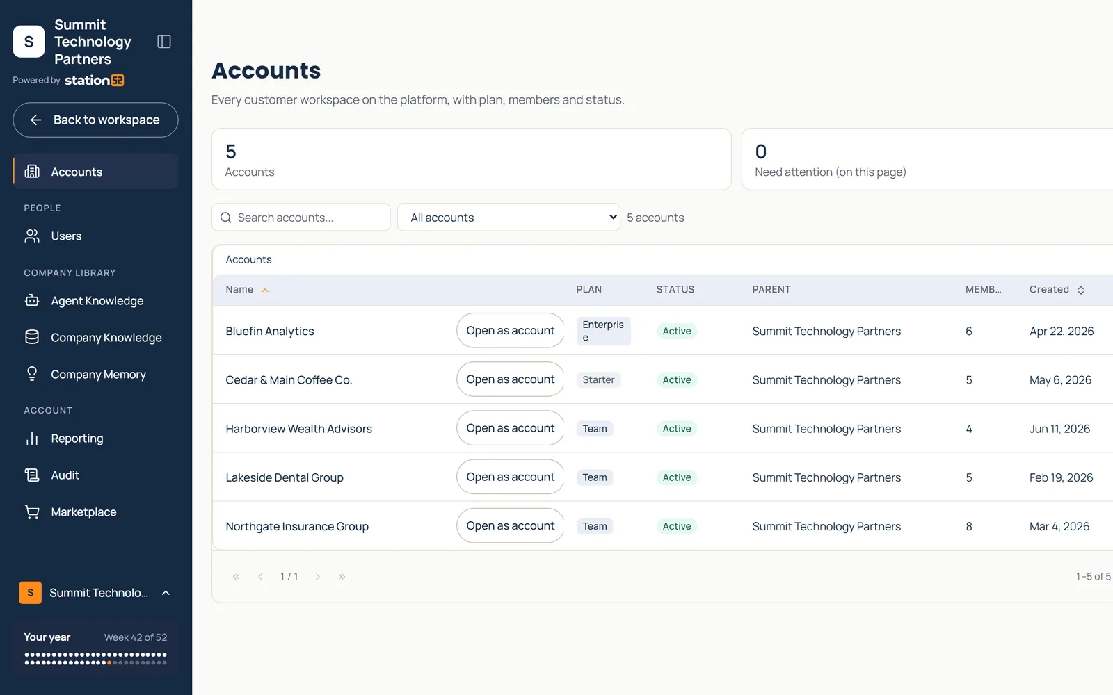
Task: Click the Your year progress dots
Action: click(x=96, y=659)
